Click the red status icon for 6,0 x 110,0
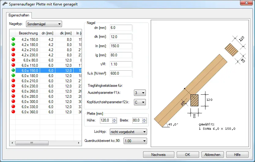This screenshot has height=162, width=255. tap(13, 65)
